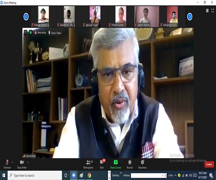Click the Address bar input
This screenshot has width=216, height=180.
coord(146,175)
